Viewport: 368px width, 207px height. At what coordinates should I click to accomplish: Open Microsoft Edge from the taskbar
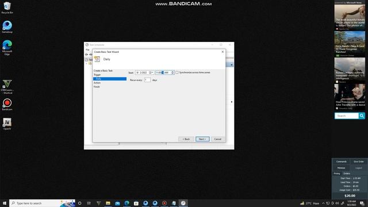point(126,203)
